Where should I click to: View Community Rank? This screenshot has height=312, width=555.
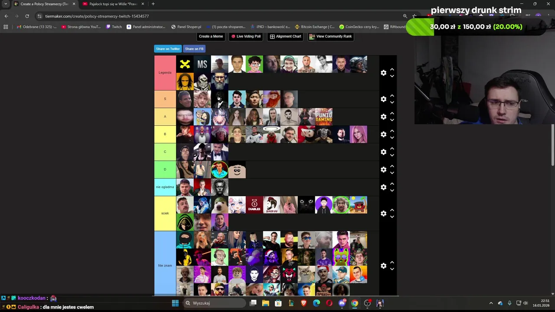click(x=330, y=36)
